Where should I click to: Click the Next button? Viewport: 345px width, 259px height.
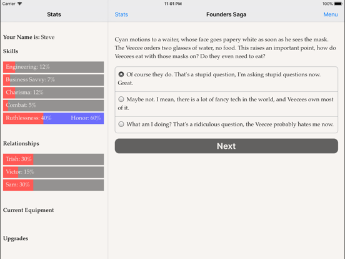tap(226, 146)
